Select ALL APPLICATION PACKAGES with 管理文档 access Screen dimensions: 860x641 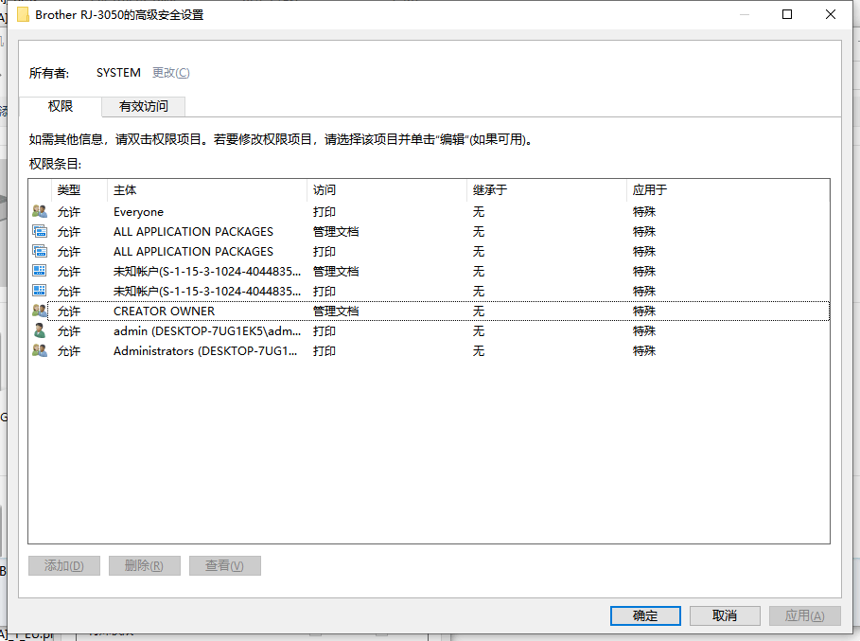(x=429, y=232)
